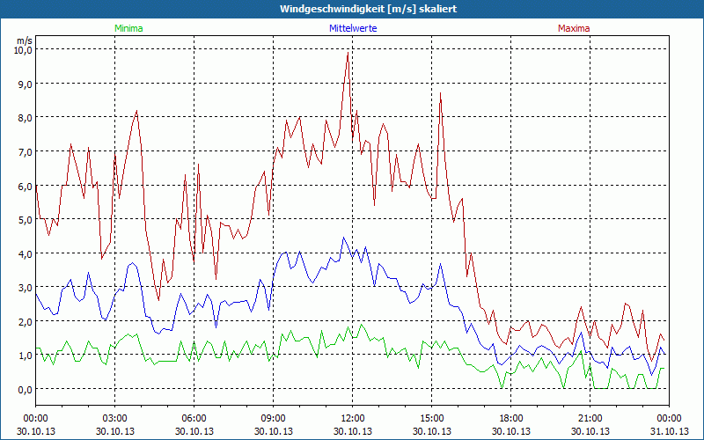Click the '1,0' y-axis value
This screenshot has width=704, height=440.
click(x=26, y=356)
